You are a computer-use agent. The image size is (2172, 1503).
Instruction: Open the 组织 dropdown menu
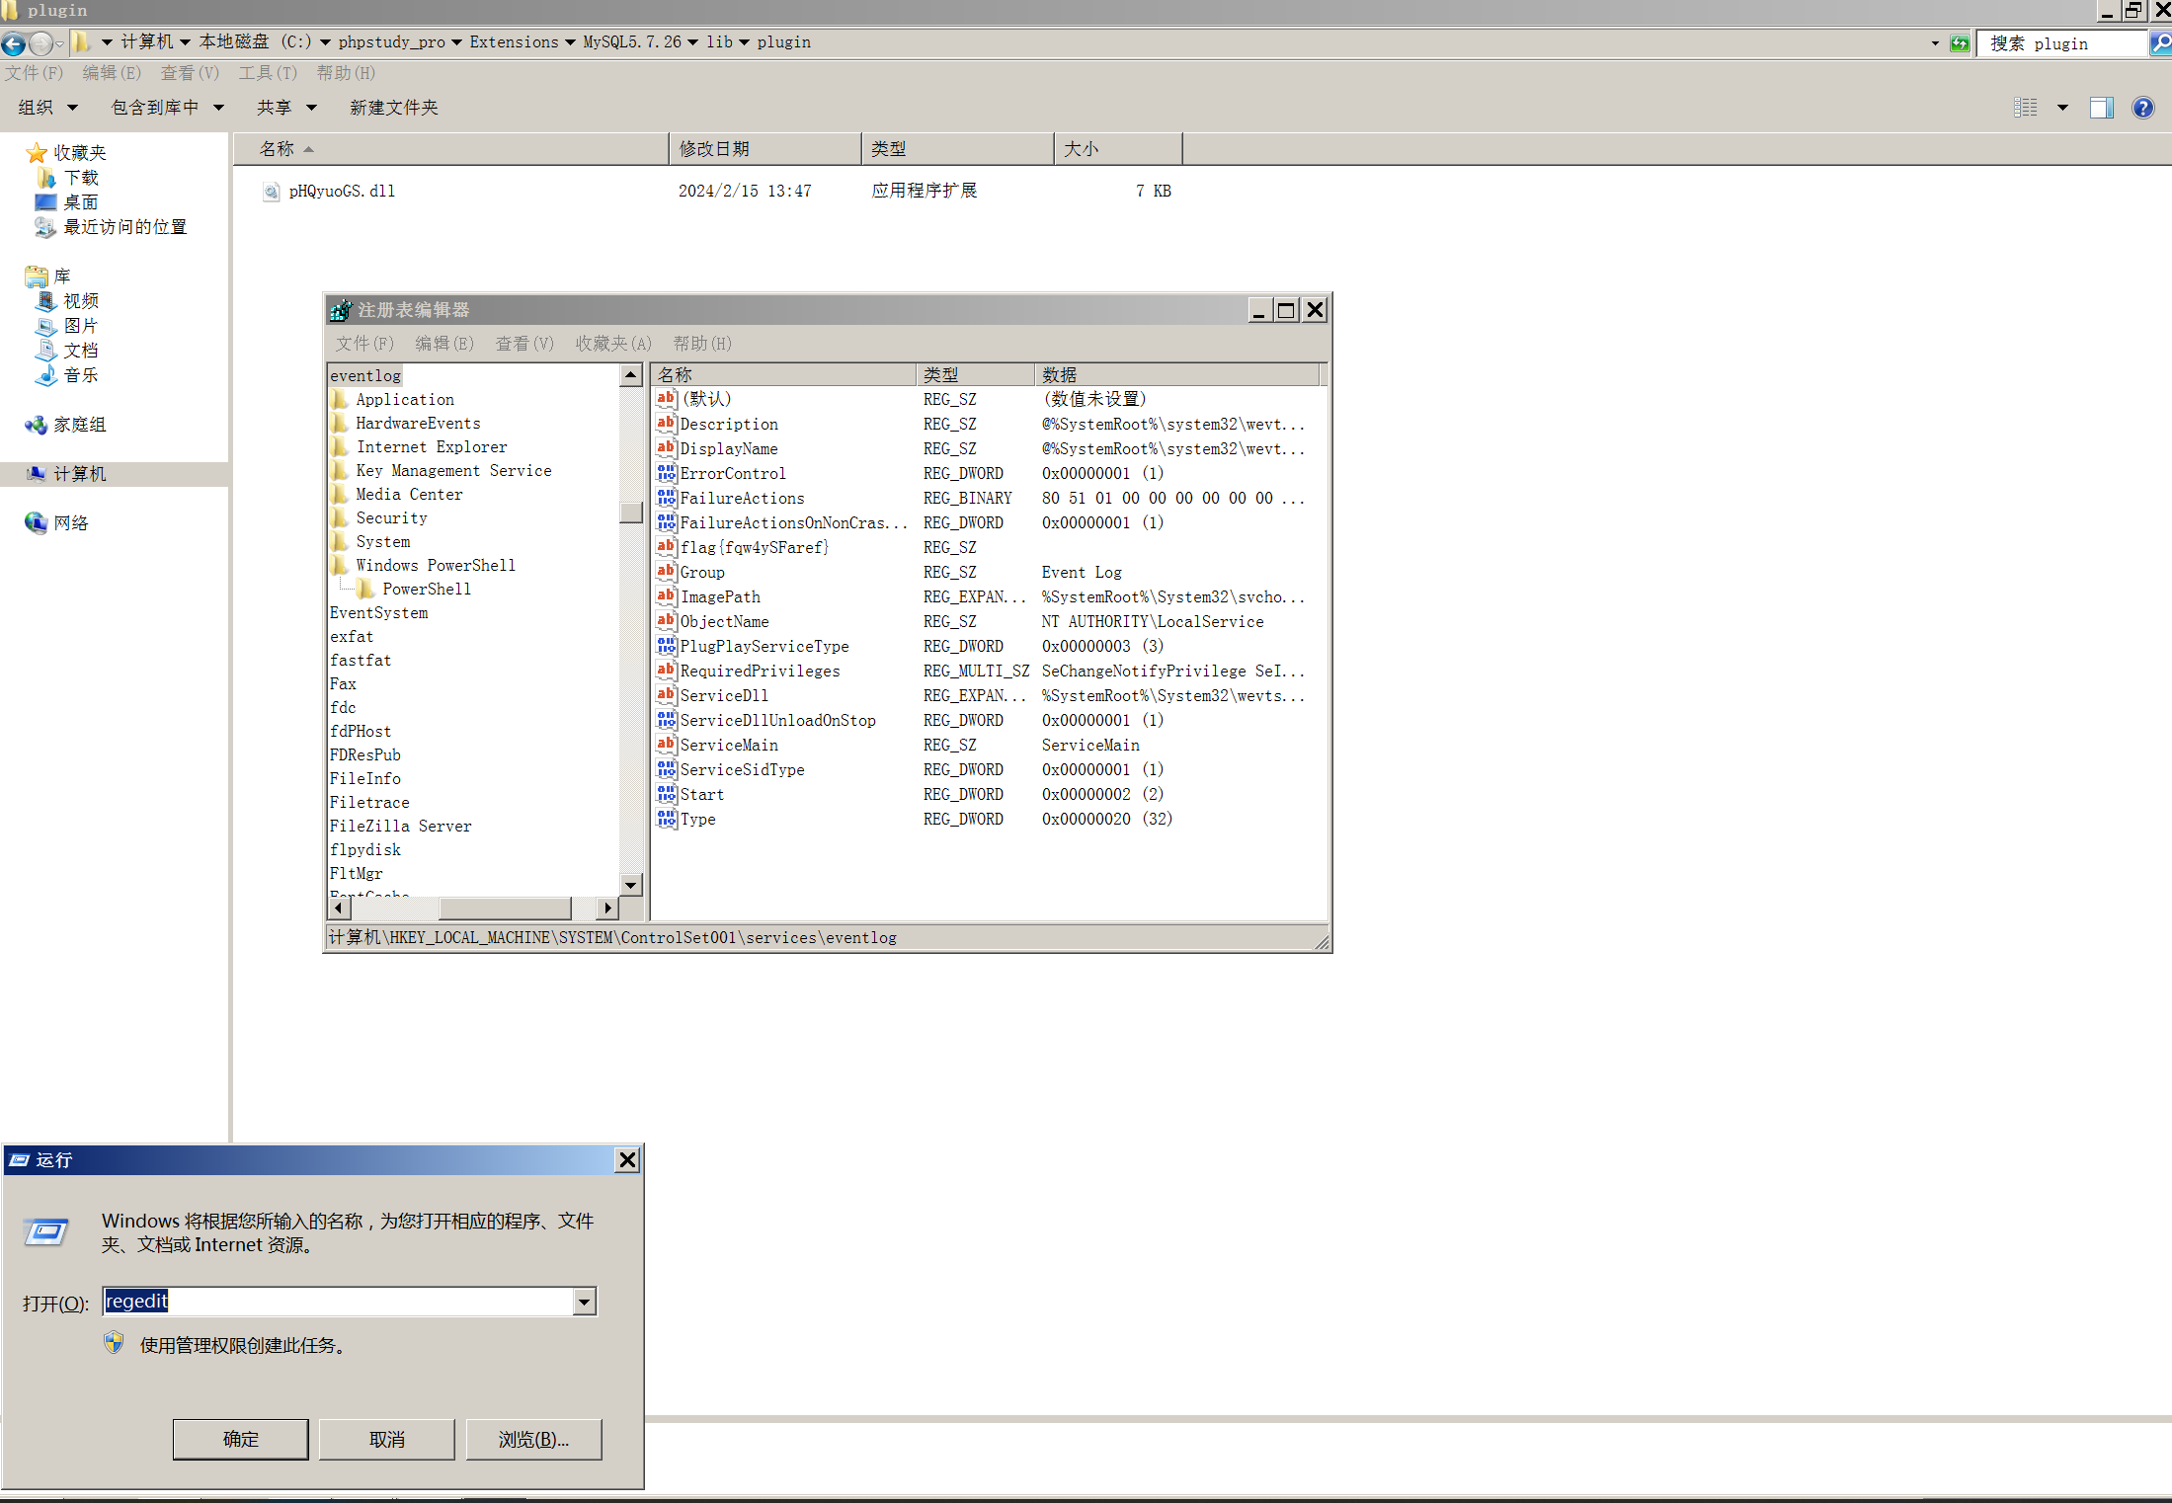47,108
